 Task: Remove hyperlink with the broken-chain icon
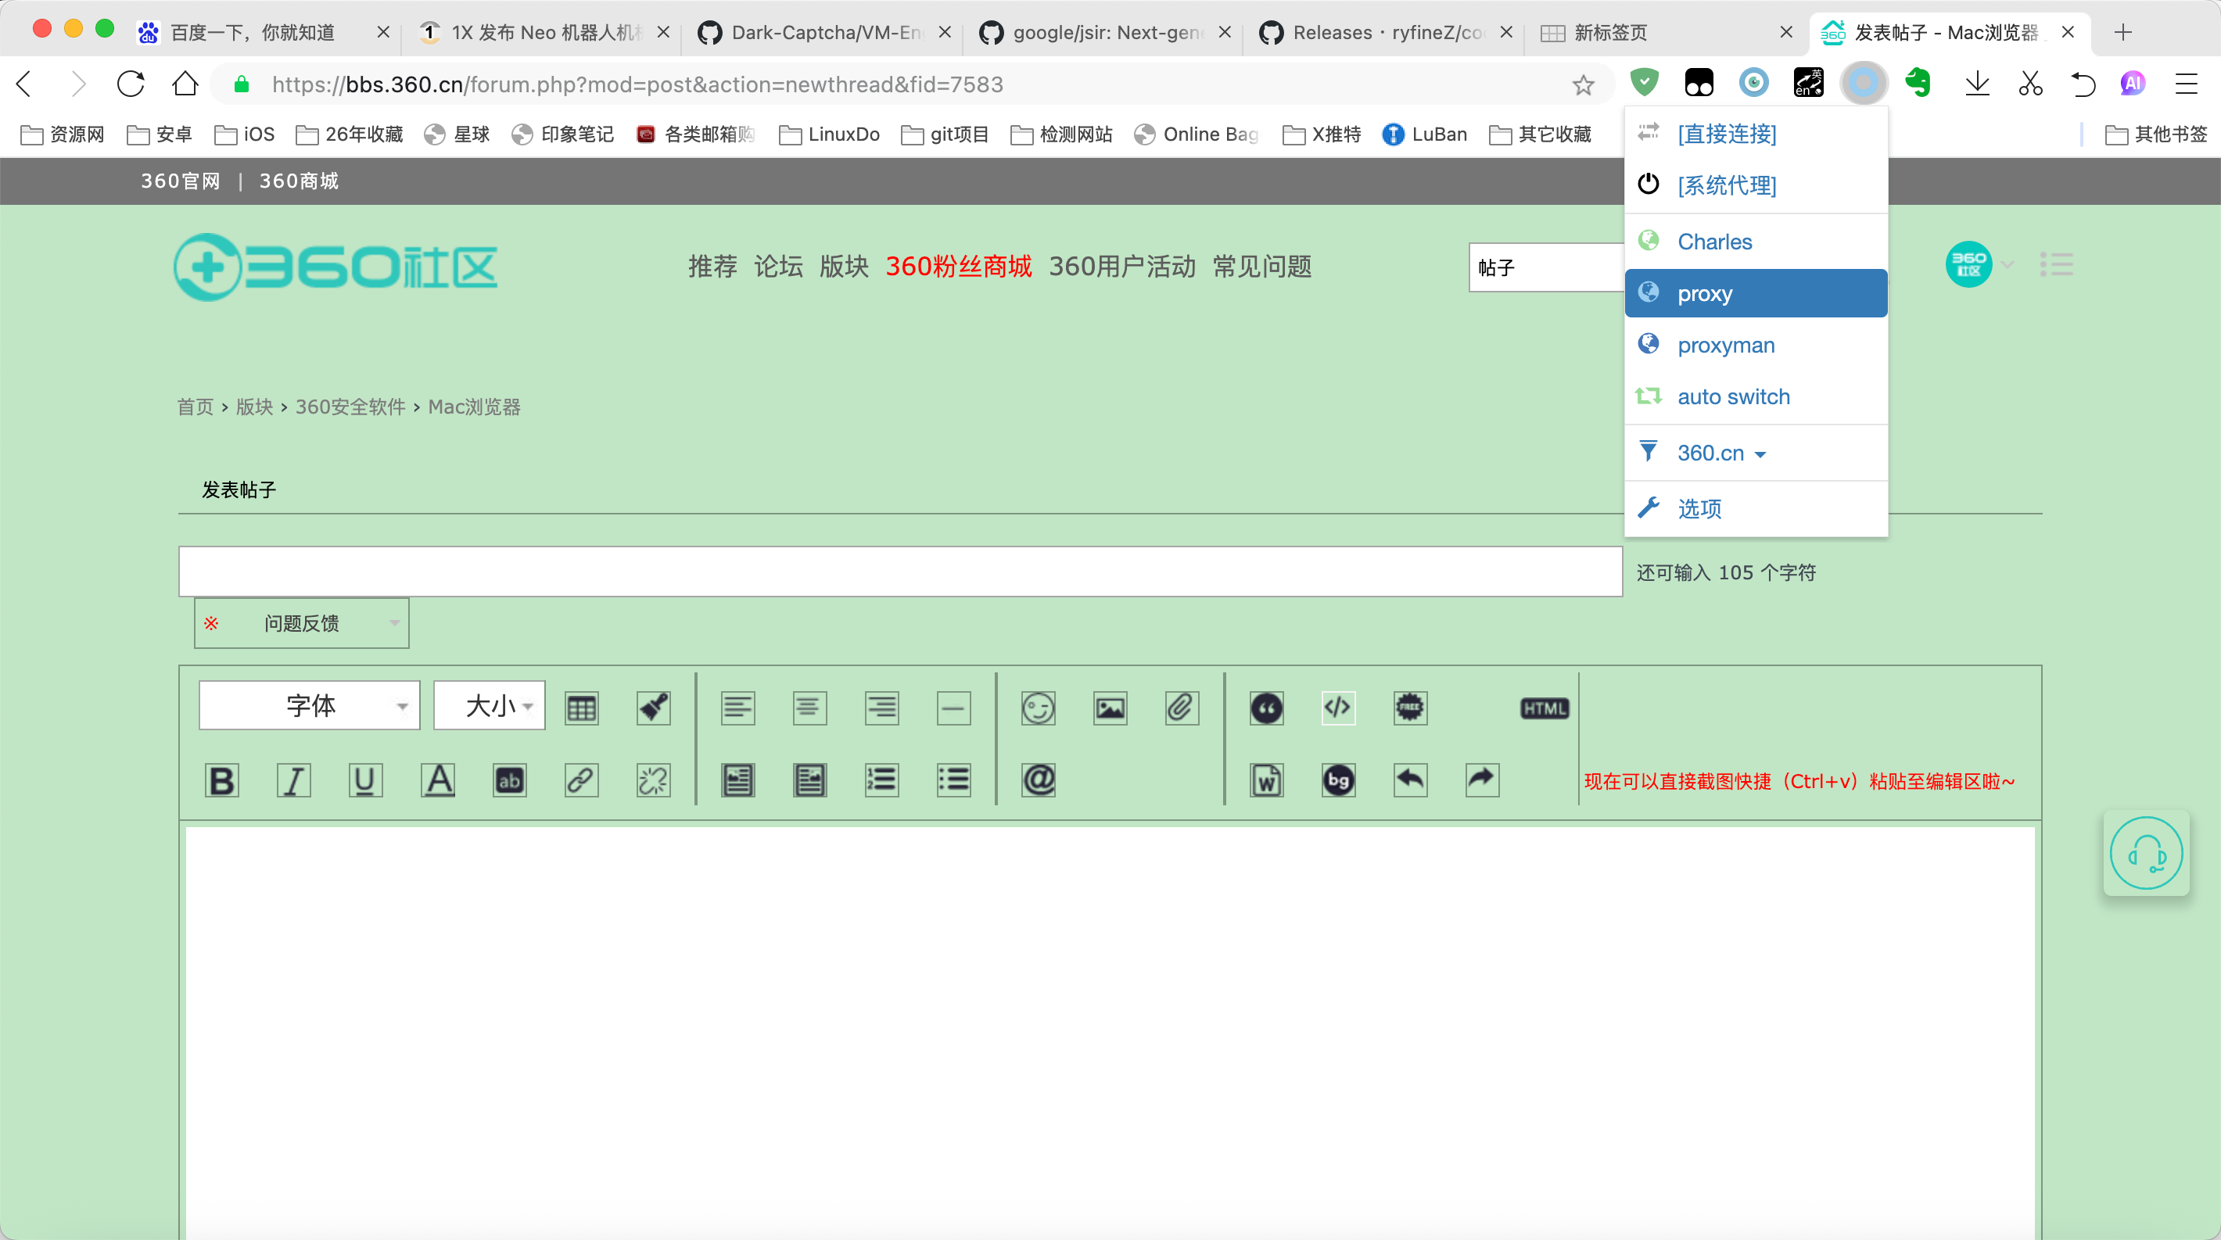[x=654, y=779]
